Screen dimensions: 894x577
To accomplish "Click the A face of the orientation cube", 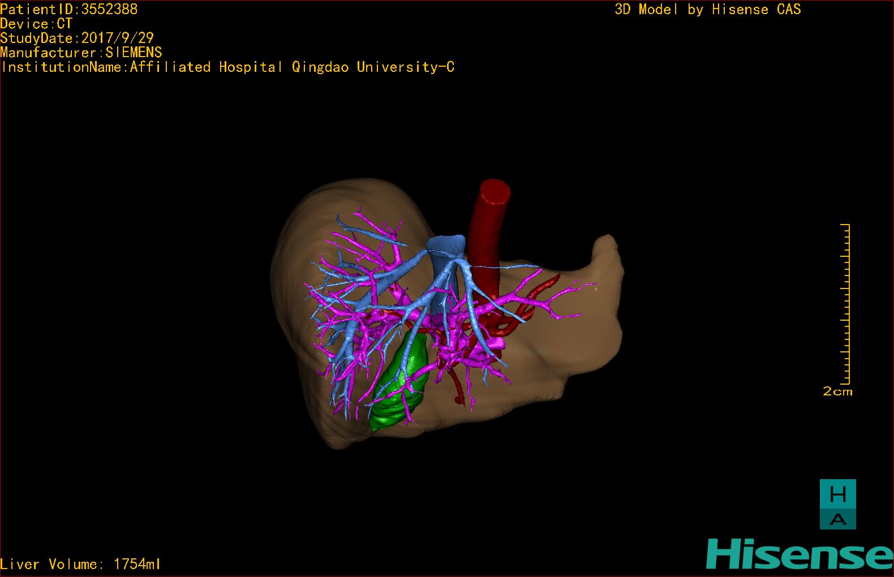I will (x=838, y=519).
